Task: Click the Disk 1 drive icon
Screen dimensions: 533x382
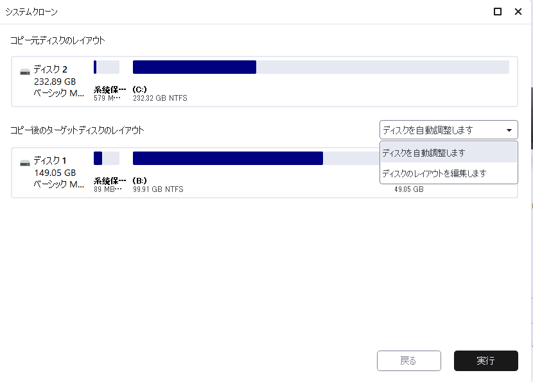Action: pyautogui.click(x=24, y=162)
